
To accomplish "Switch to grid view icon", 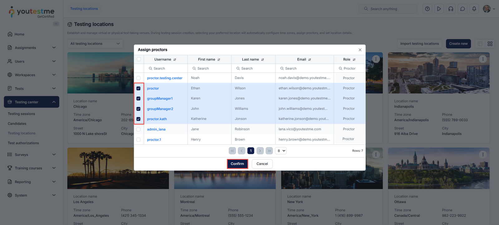I will coord(490,44).
